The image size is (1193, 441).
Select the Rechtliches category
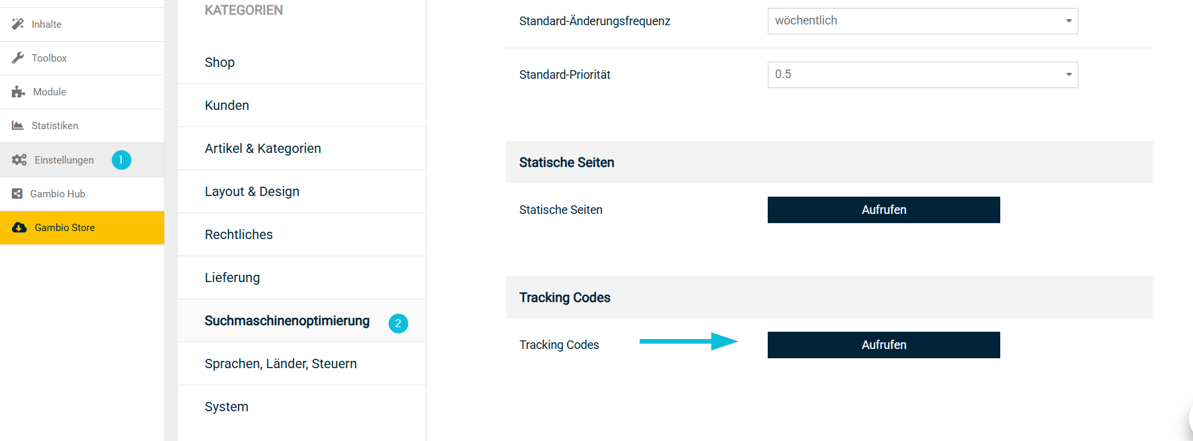(x=238, y=234)
